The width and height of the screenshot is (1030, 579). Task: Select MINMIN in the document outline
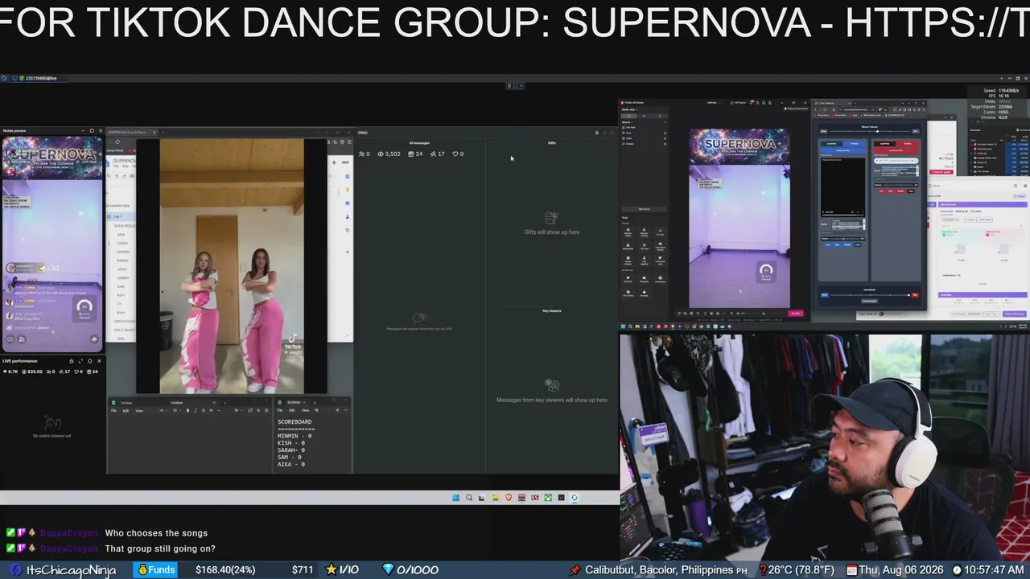point(123,252)
